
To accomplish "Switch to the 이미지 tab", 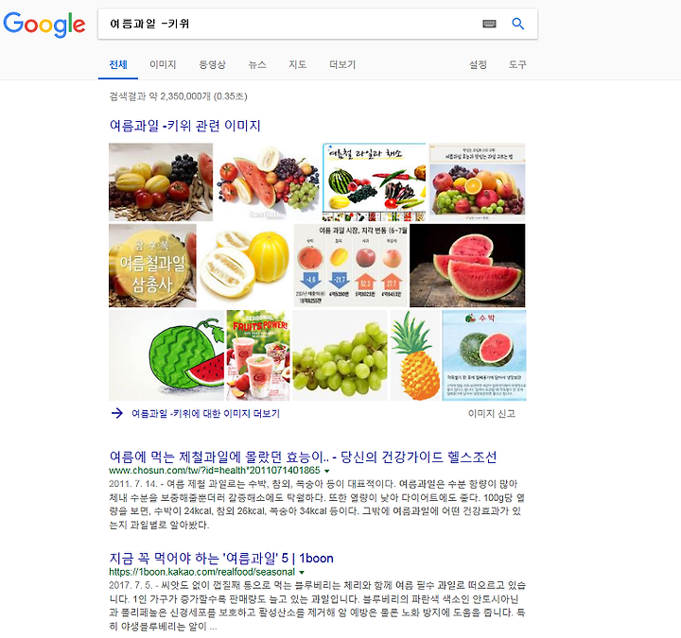I will tap(163, 64).
